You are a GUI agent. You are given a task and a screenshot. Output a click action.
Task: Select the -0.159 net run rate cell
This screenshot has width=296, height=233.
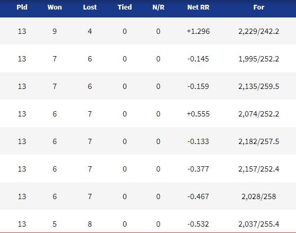click(198, 86)
